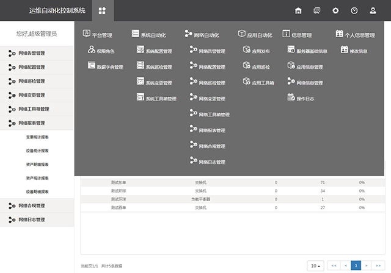Click the clock icon in the header
This screenshot has width=391, height=273.
(354, 10)
